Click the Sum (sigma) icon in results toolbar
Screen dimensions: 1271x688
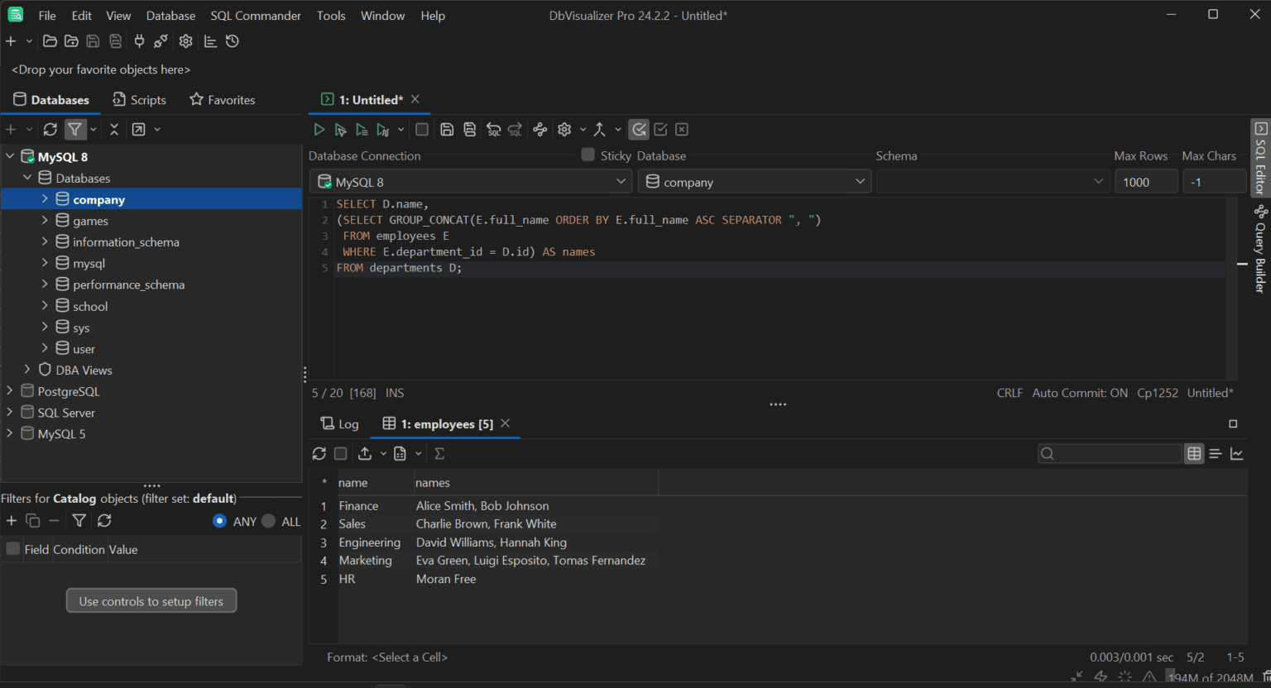439,453
